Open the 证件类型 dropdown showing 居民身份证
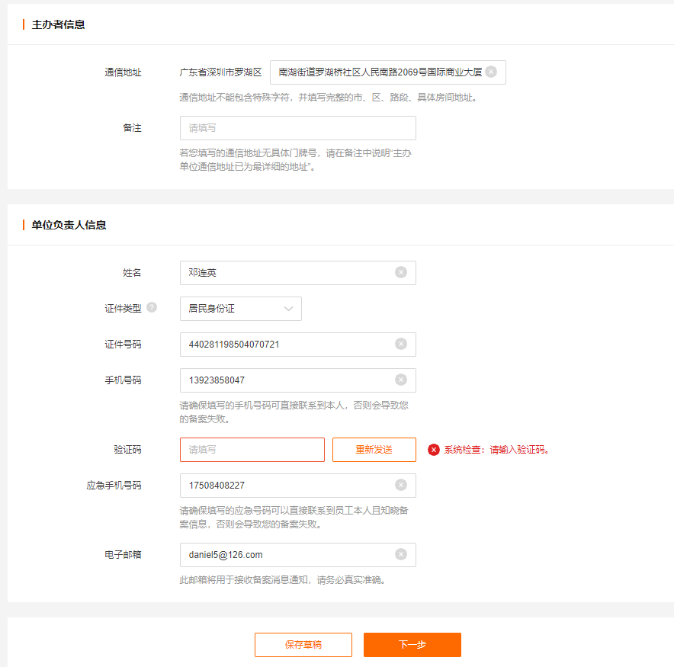Image resolution: width=674 pixels, height=667 pixels. [240, 309]
